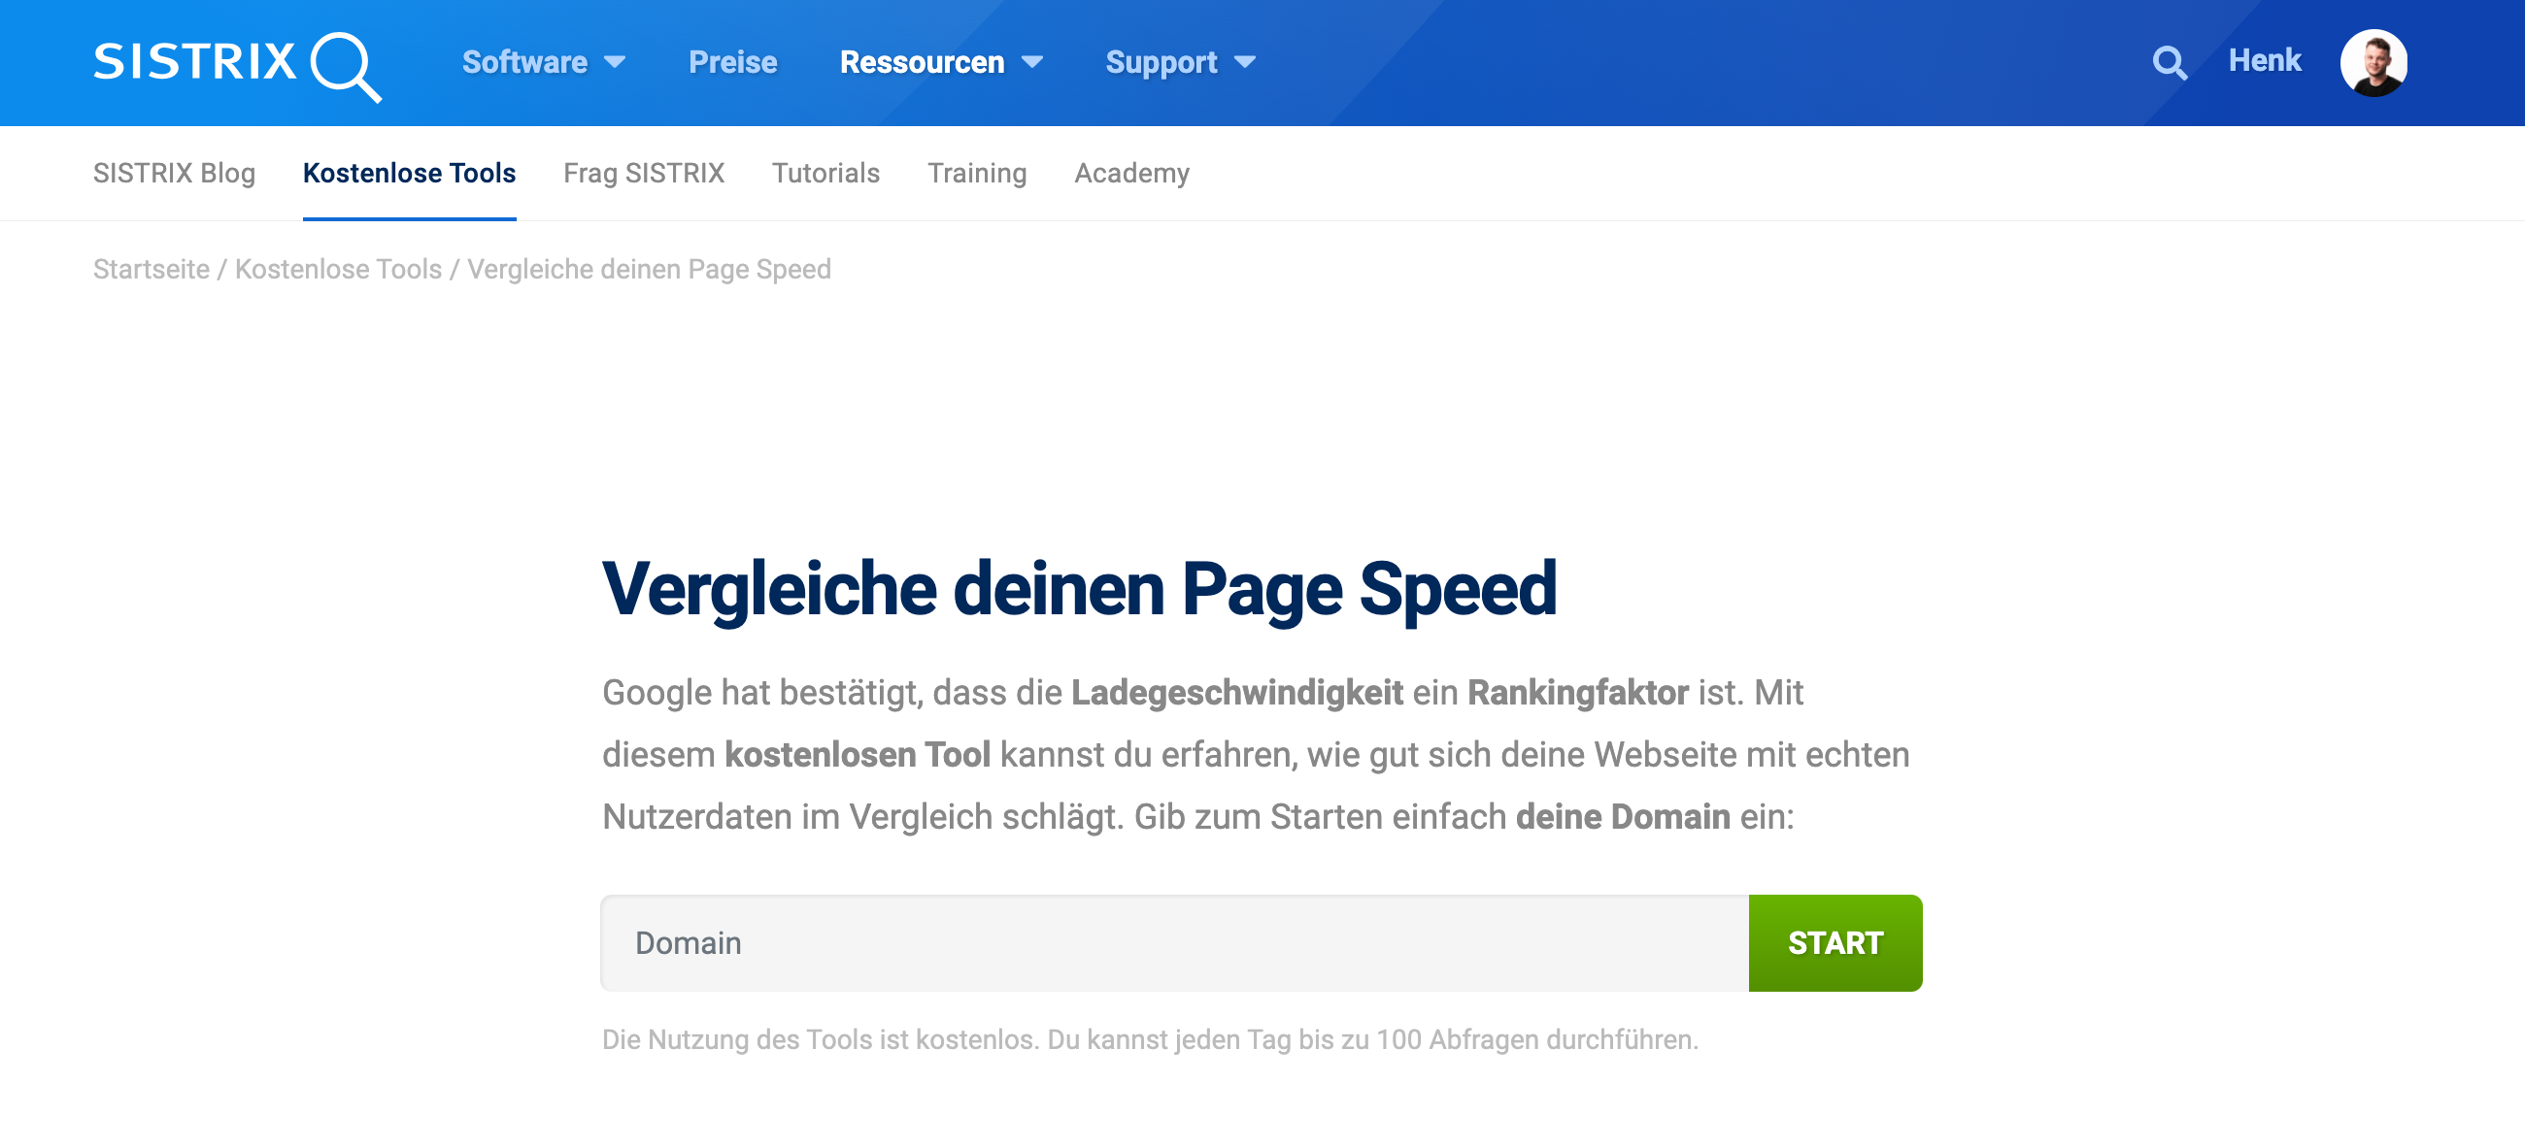This screenshot has width=2525, height=1147.
Task: Click Vergleiche deinen Page Speed breadcrumb
Action: [x=649, y=270]
